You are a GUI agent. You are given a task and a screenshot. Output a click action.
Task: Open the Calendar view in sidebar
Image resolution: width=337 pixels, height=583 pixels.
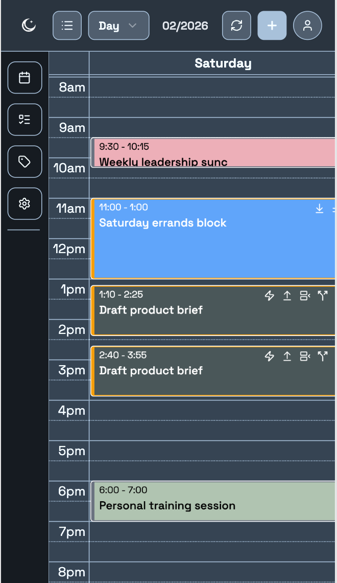[x=25, y=78]
